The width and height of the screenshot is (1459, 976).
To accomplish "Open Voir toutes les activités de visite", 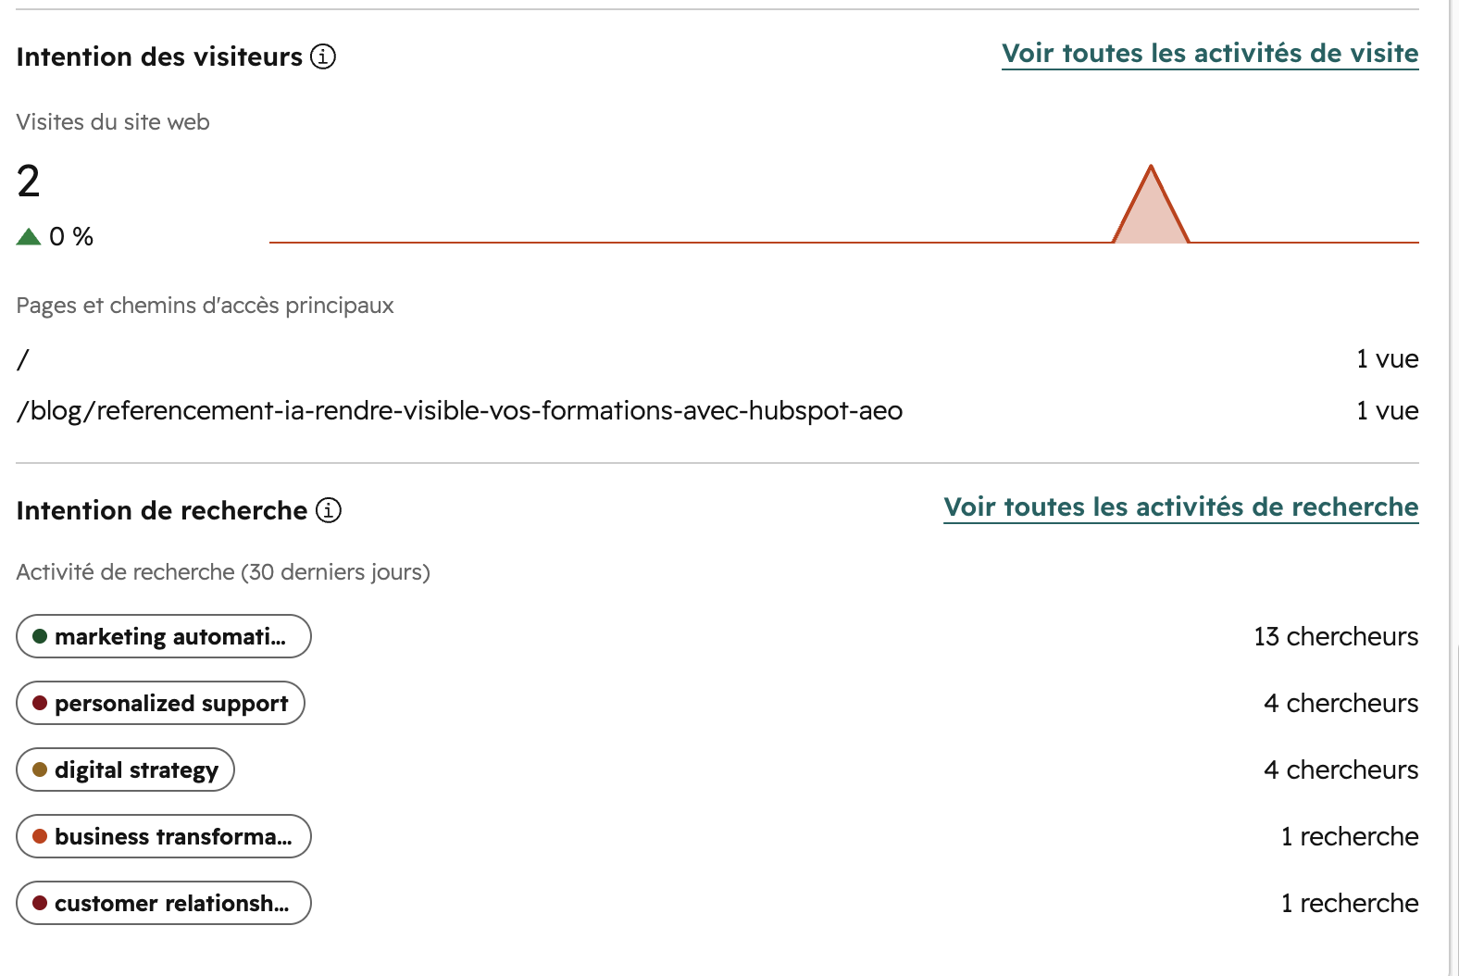I will (1210, 54).
